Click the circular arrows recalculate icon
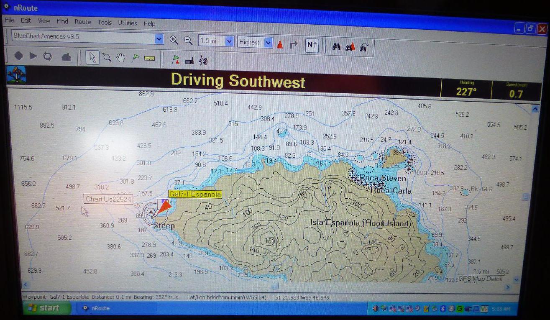 point(48,56)
